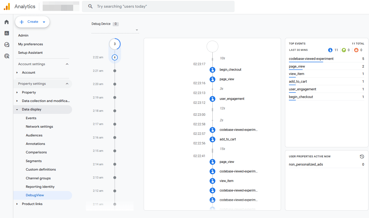Screen dimensions: 369x218
Task: Open the DebugView page link
Action: pyautogui.click(x=35, y=195)
